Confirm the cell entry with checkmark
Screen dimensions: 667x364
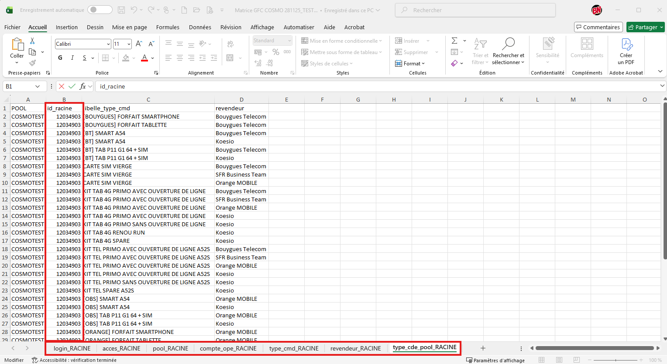(x=72, y=86)
